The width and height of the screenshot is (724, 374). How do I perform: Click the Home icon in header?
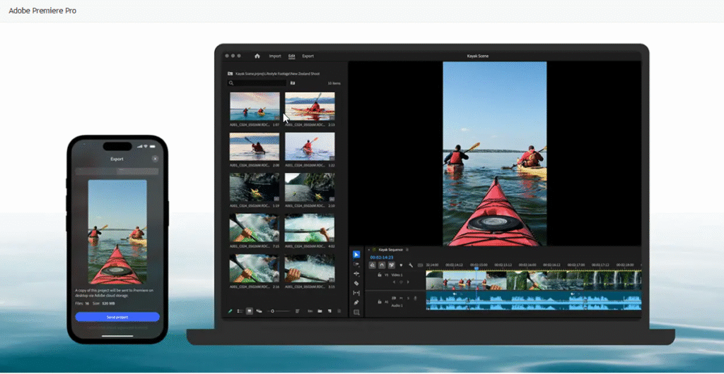pyautogui.click(x=257, y=56)
